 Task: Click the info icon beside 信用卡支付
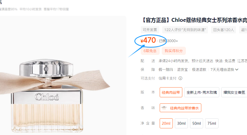coord(180,78)
